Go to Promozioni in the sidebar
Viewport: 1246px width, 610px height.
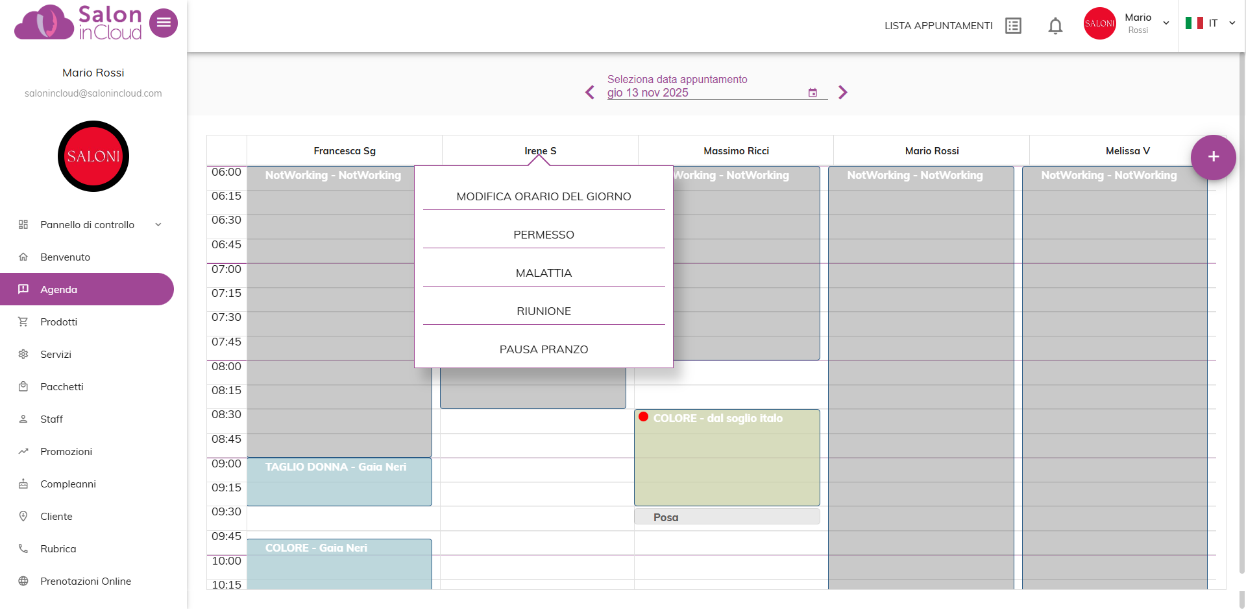click(x=66, y=452)
